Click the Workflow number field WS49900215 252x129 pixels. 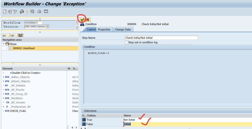(x=33, y=23)
